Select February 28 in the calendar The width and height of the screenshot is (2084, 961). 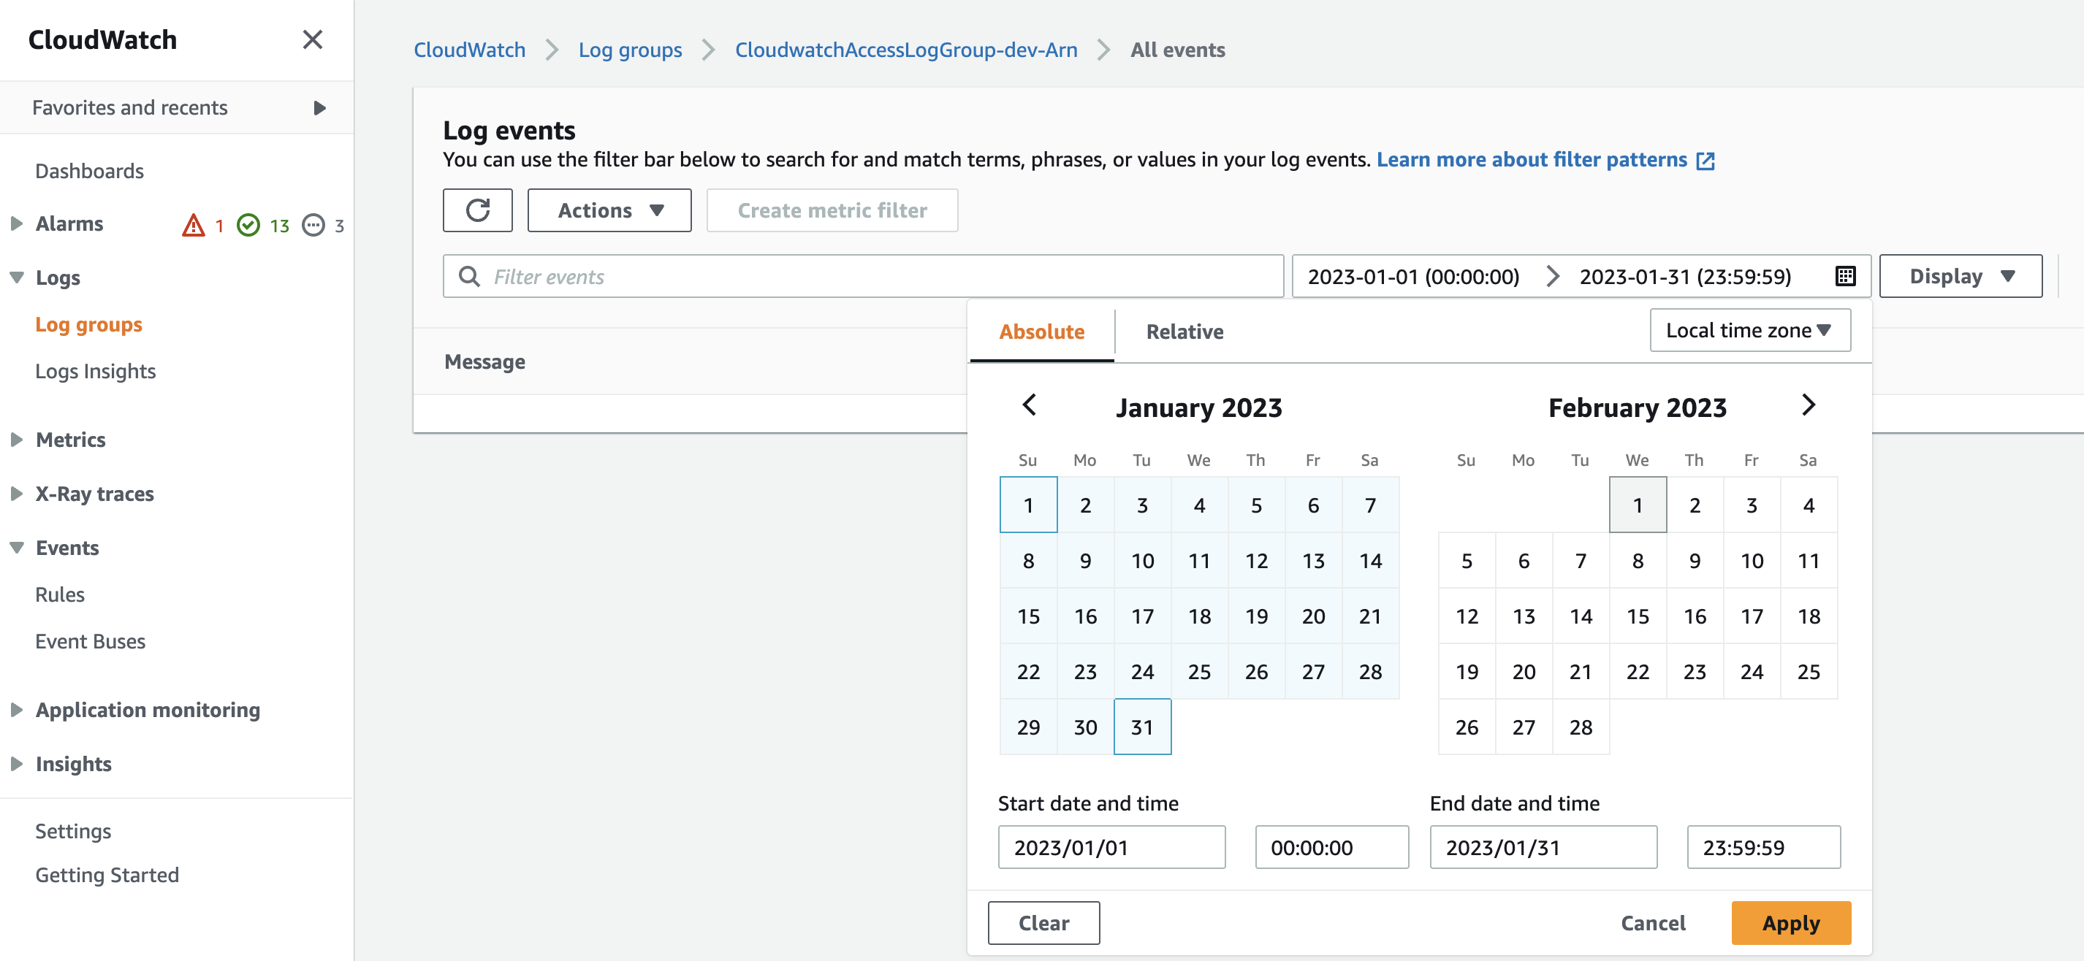tap(1581, 727)
